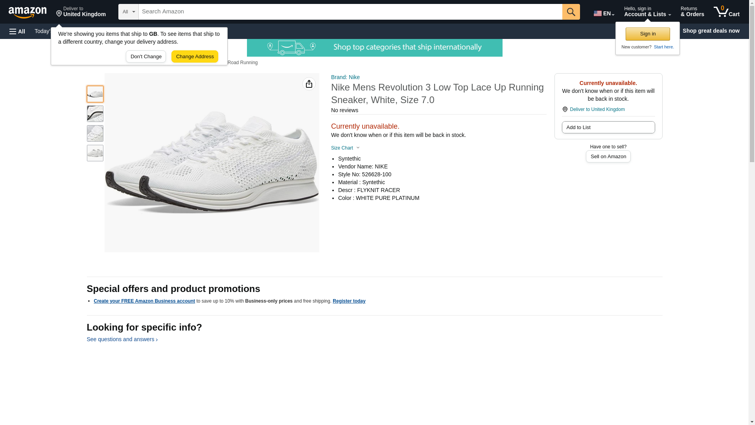Open the Add to List button
The image size is (755, 425).
tap(608, 128)
